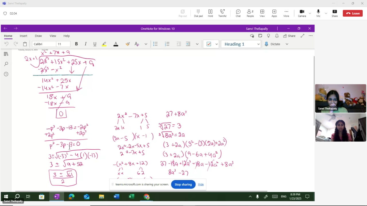Apply the yellow text highlight color
367x206 pixels.
tap(104, 44)
